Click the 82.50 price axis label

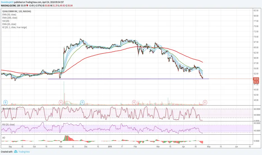click(x=256, y=10)
